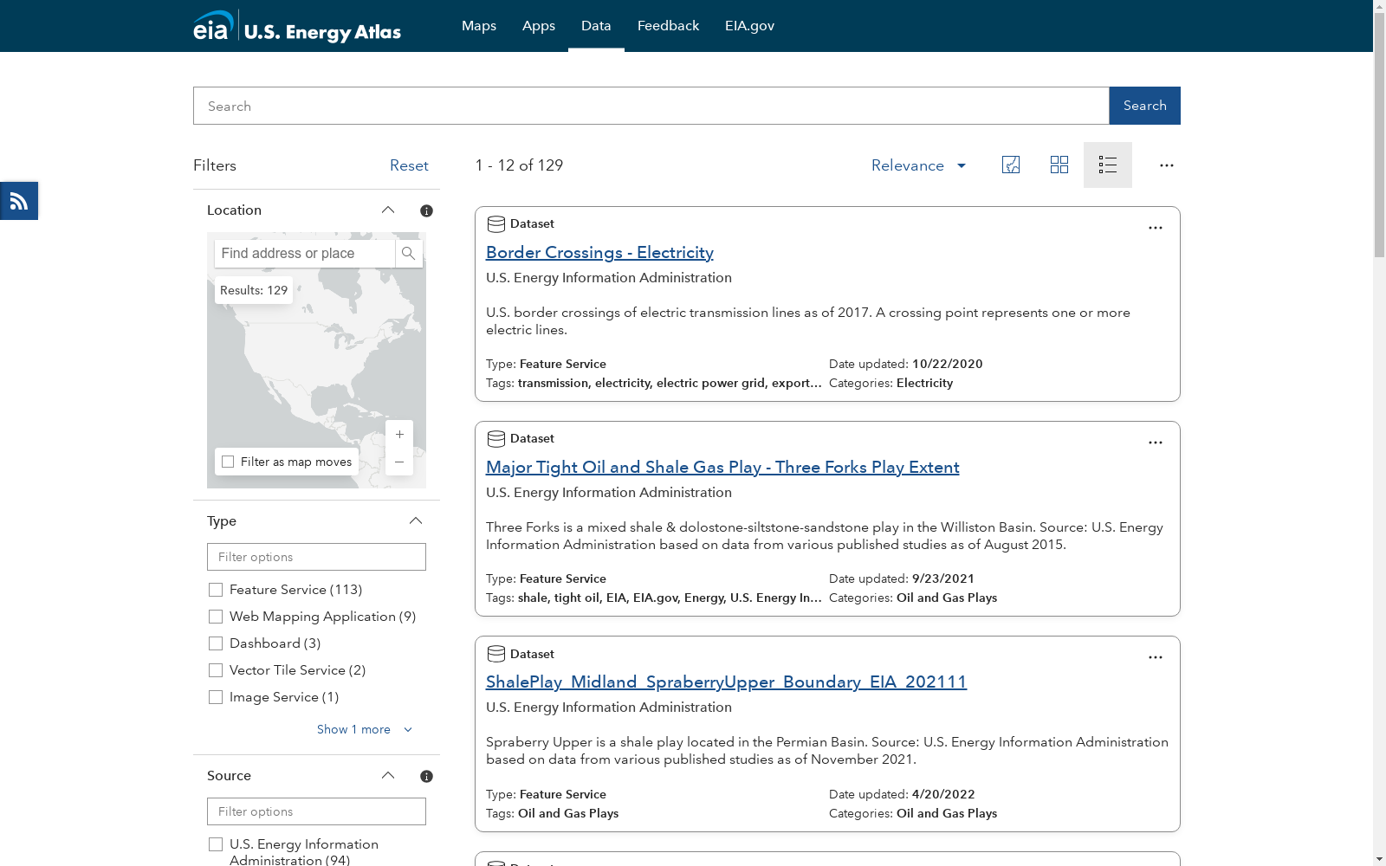The width and height of the screenshot is (1386, 866).
Task: Switch to grid card view
Action: click(1059, 165)
